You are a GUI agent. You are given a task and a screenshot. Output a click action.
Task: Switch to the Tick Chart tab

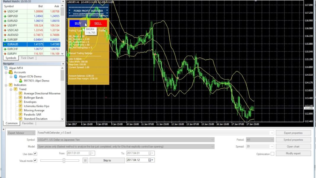tap(27, 58)
